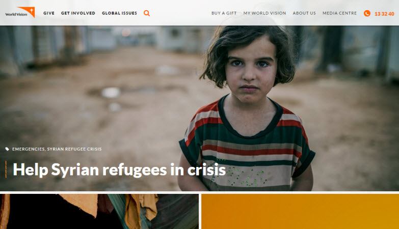399x229 pixels.
Task: Click the hero photo of the girl
Action: tap(246, 108)
